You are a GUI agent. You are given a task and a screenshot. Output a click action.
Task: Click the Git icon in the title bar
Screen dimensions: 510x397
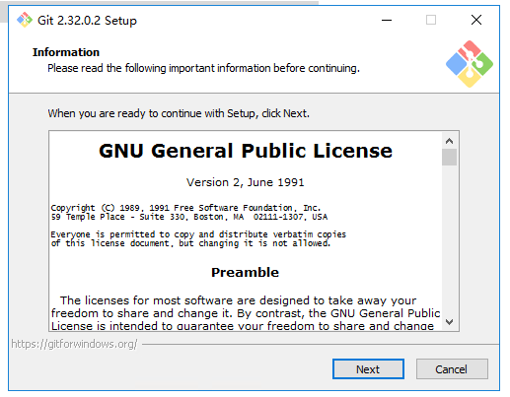click(x=25, y=20)
